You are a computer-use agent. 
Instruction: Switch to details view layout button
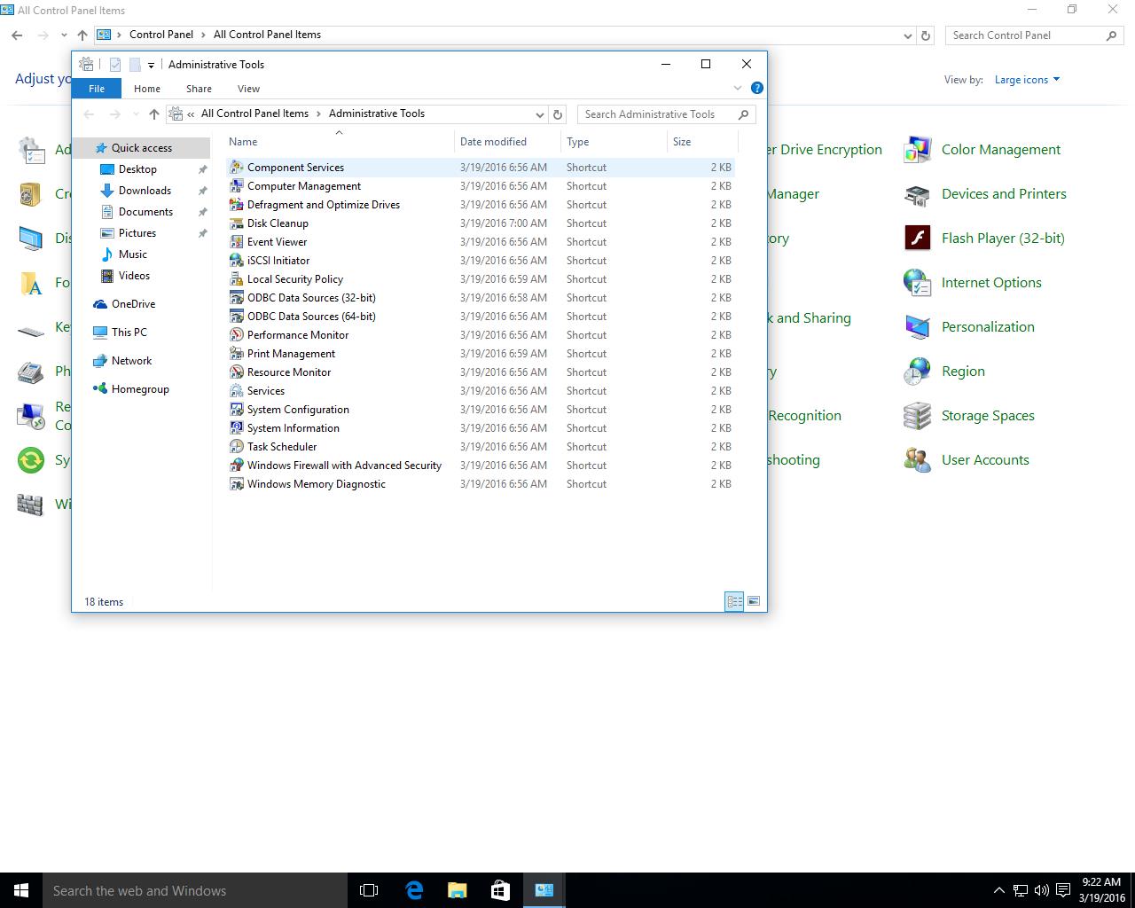pos(734,601)
